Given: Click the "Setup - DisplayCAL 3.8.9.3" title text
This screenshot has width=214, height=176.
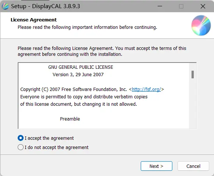Looking at the screenshot, I should (x=45, y=6).
